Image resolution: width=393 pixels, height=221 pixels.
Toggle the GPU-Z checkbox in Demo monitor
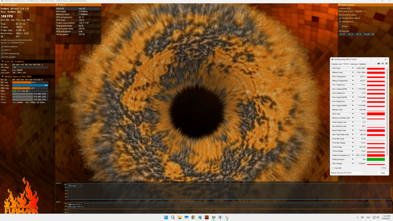click(2, 50)
